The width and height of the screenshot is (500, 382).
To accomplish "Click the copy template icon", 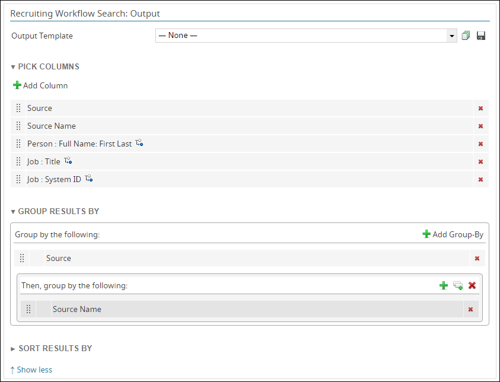I will click(466, 36).
